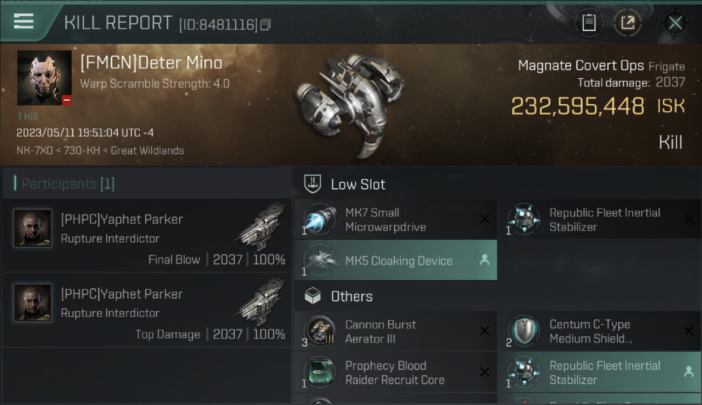Select Centum C-Type Medium Shield icon
The image size is (702, 405).
[x=523, y=331]
